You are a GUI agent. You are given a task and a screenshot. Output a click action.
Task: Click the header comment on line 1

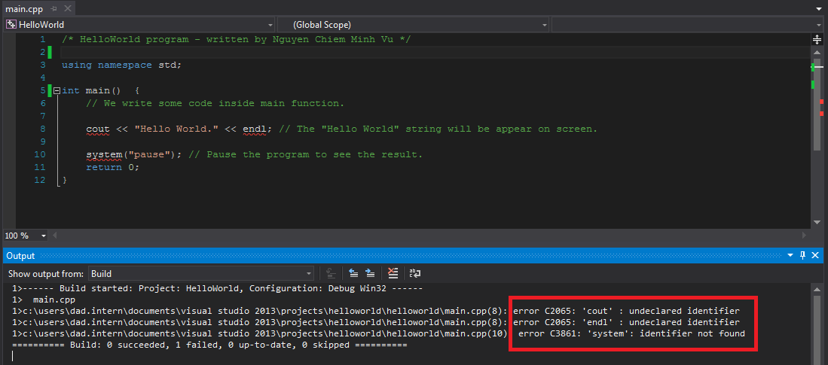click(236, 40)
